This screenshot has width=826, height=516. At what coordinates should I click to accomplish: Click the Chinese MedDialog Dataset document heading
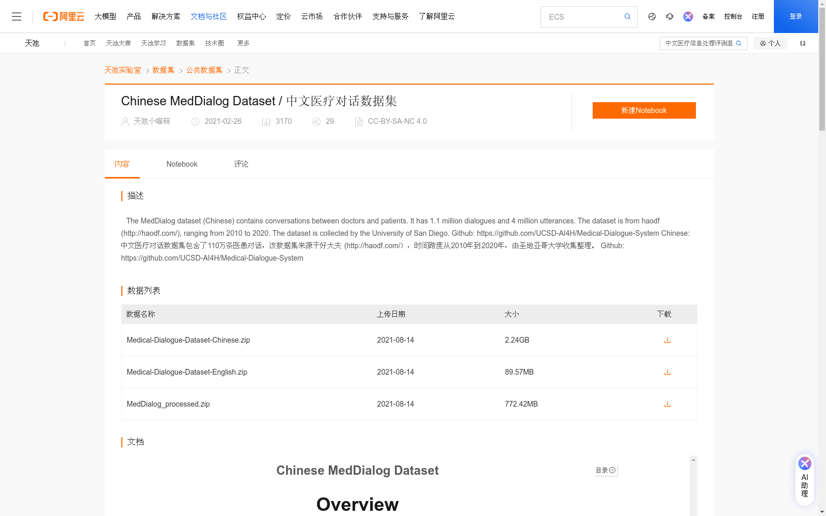point(357,471)
